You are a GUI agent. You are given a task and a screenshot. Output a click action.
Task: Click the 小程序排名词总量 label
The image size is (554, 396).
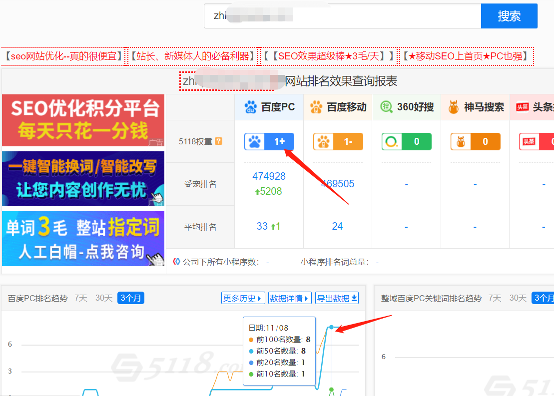point(335,262)
